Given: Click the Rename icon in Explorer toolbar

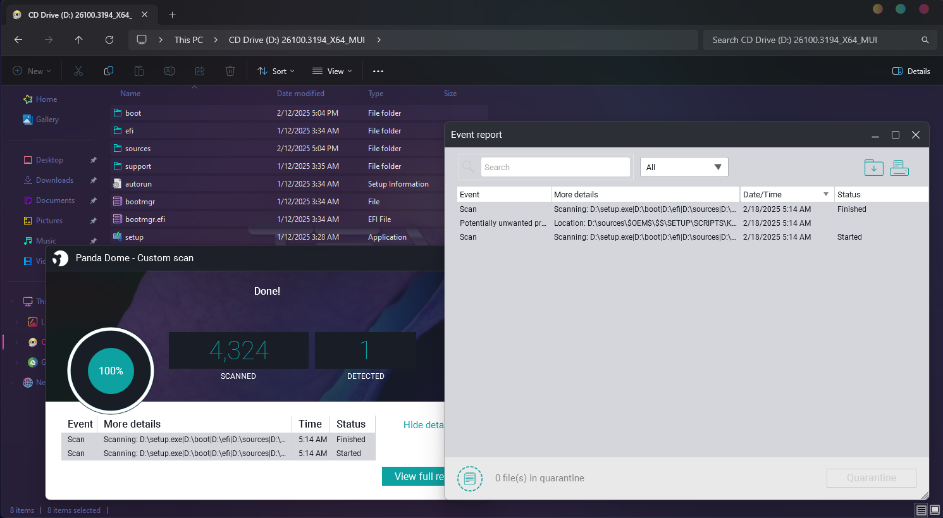Looking at the screenshot, I should [x=169, y=71].
